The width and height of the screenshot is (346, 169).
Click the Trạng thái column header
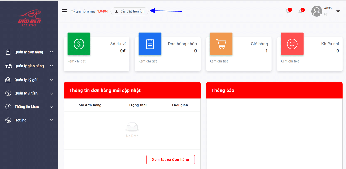(138, 105)
